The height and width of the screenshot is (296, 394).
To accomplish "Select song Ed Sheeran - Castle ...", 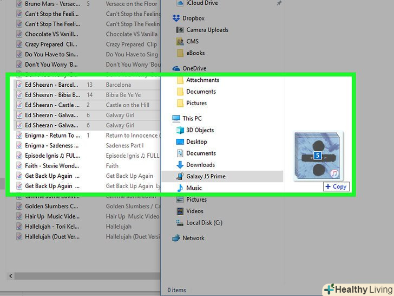I will click(52, 105).
